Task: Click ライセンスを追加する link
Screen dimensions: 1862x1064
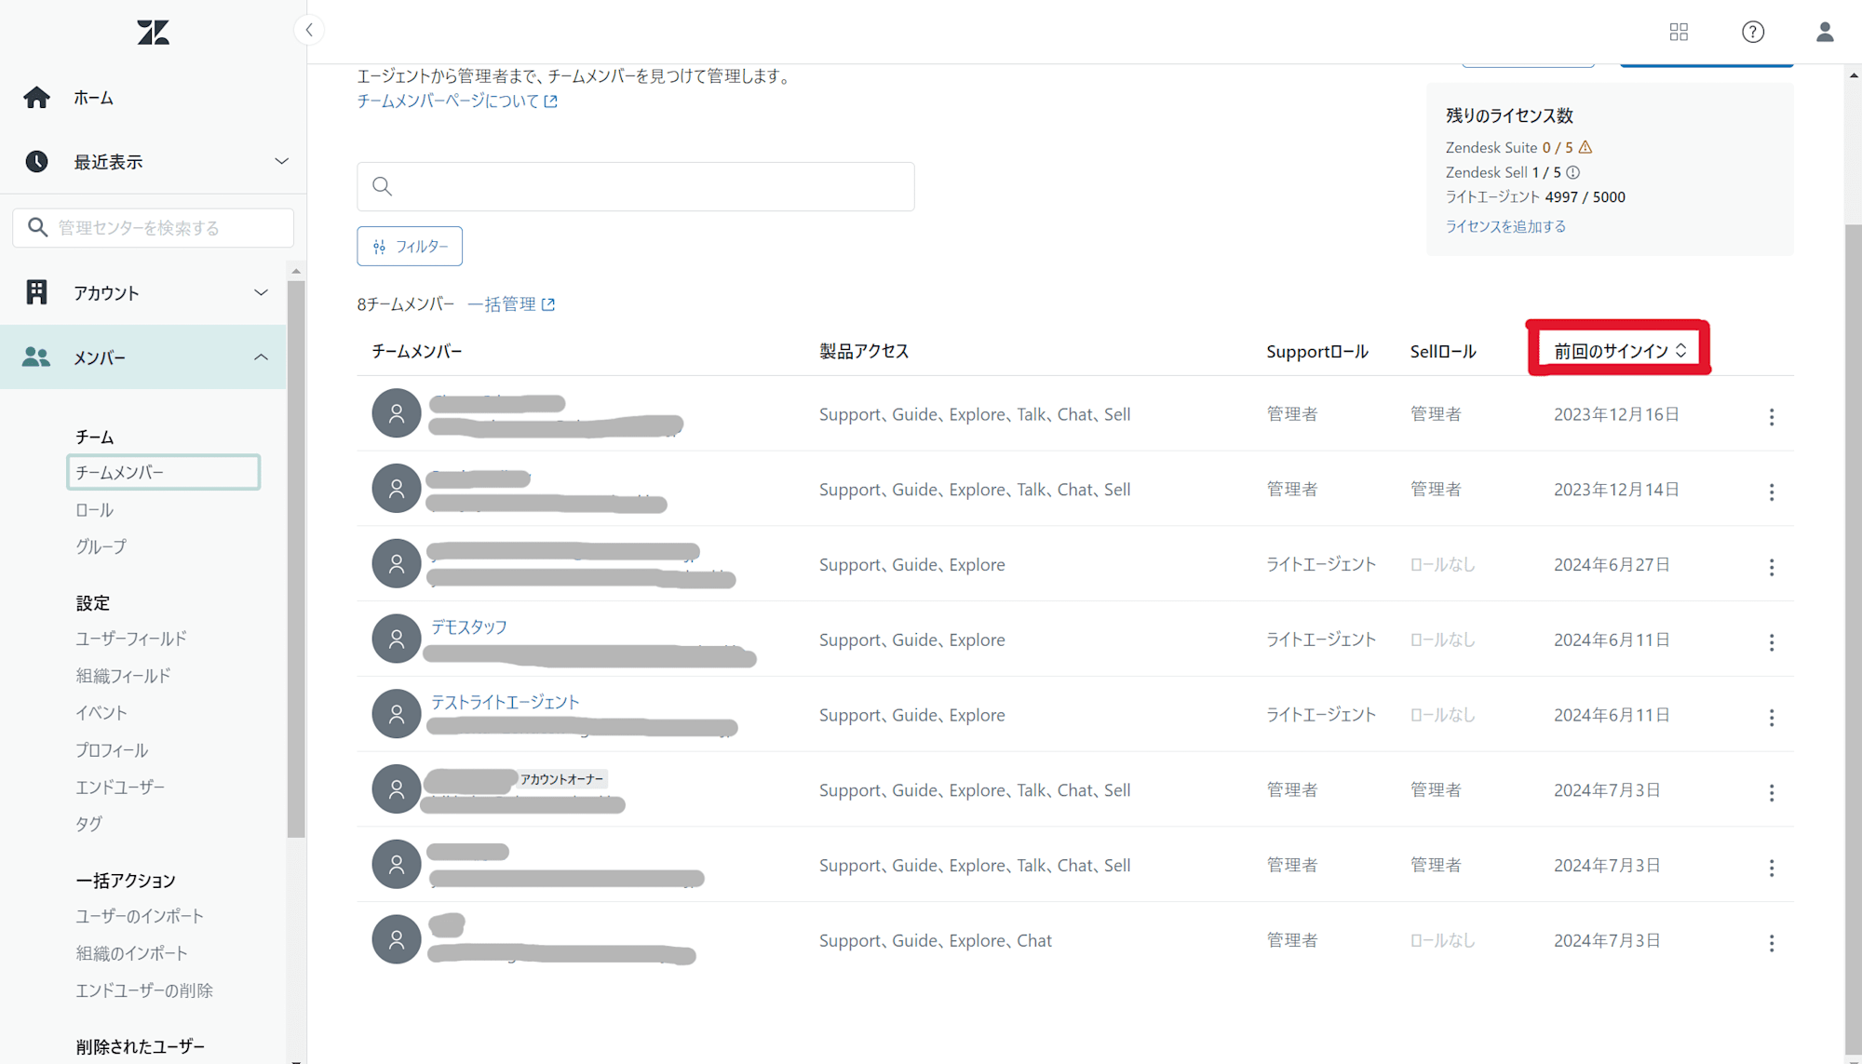Action: (x=1505, y=226)
